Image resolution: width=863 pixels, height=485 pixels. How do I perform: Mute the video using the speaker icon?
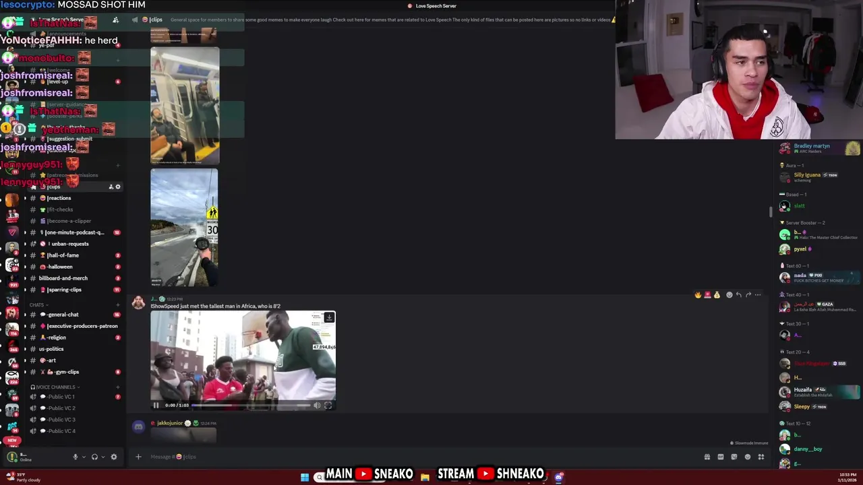click(x=317, y=405)
